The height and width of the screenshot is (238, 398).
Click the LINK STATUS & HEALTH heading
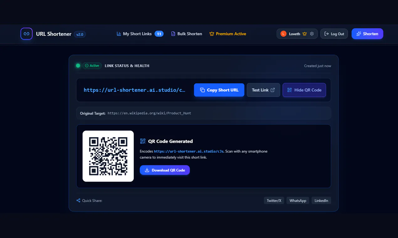coord(127,66)
